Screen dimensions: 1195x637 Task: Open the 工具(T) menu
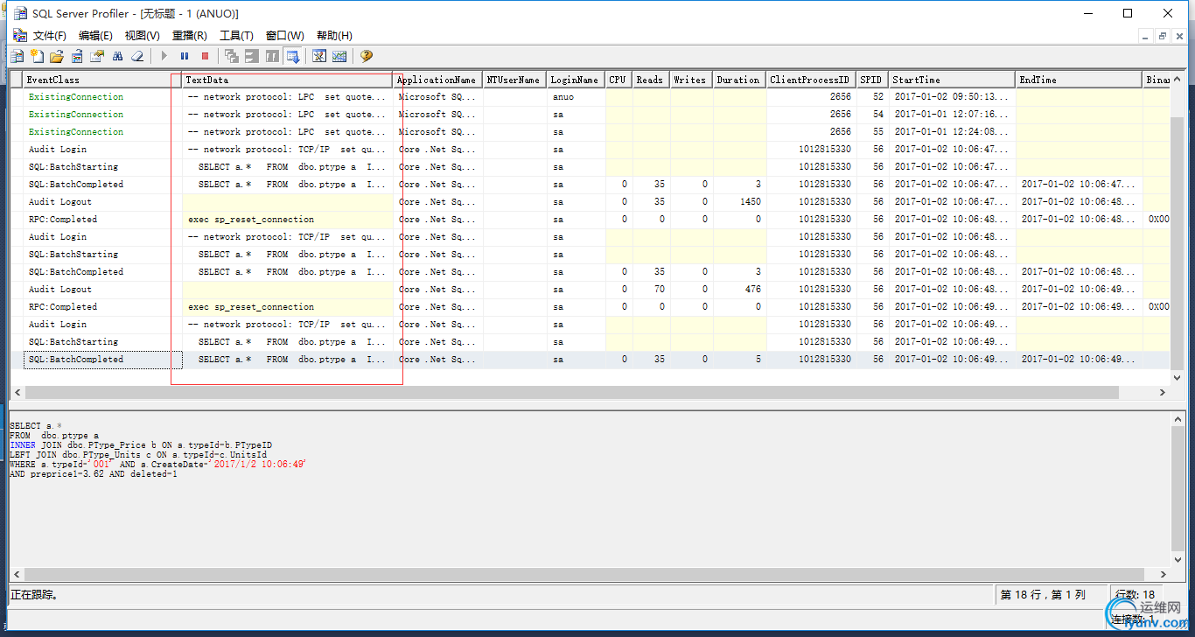pos(236,36)
